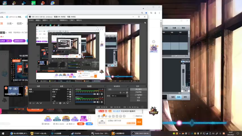Add a new scene in OBS Scenes panel
This screenshot has height=136, width=242.
[30, 103]
